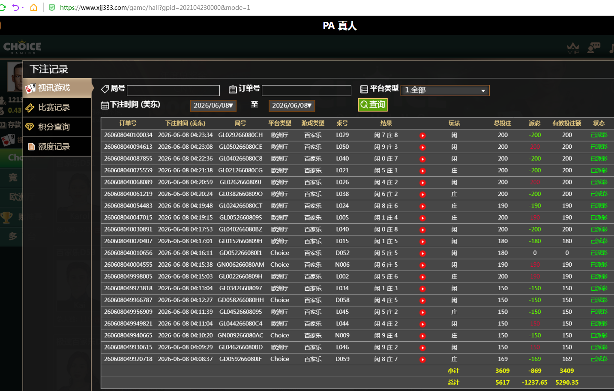Click the 订单号 column header
This screenshot has height=391, width=614.
click(x=128, y=123)
